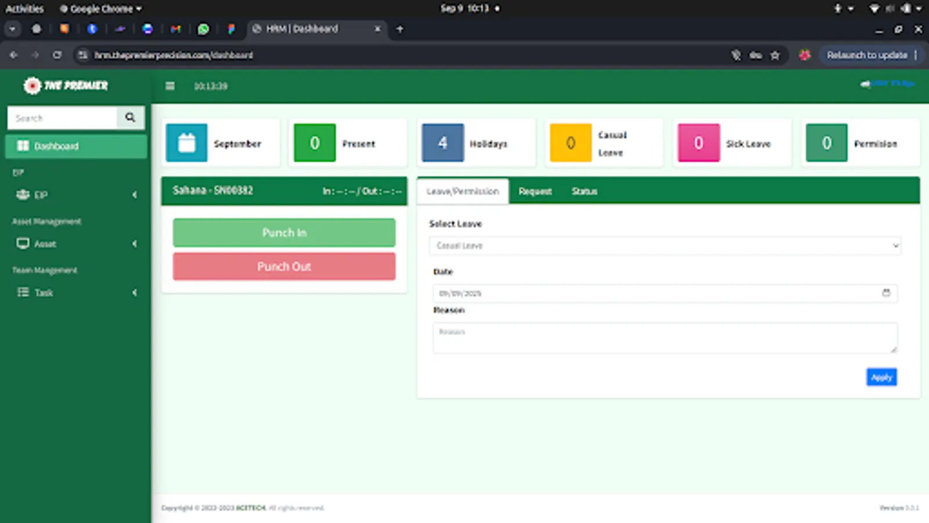
Task: Click the Date input field
Action: (x=665, y=293)
